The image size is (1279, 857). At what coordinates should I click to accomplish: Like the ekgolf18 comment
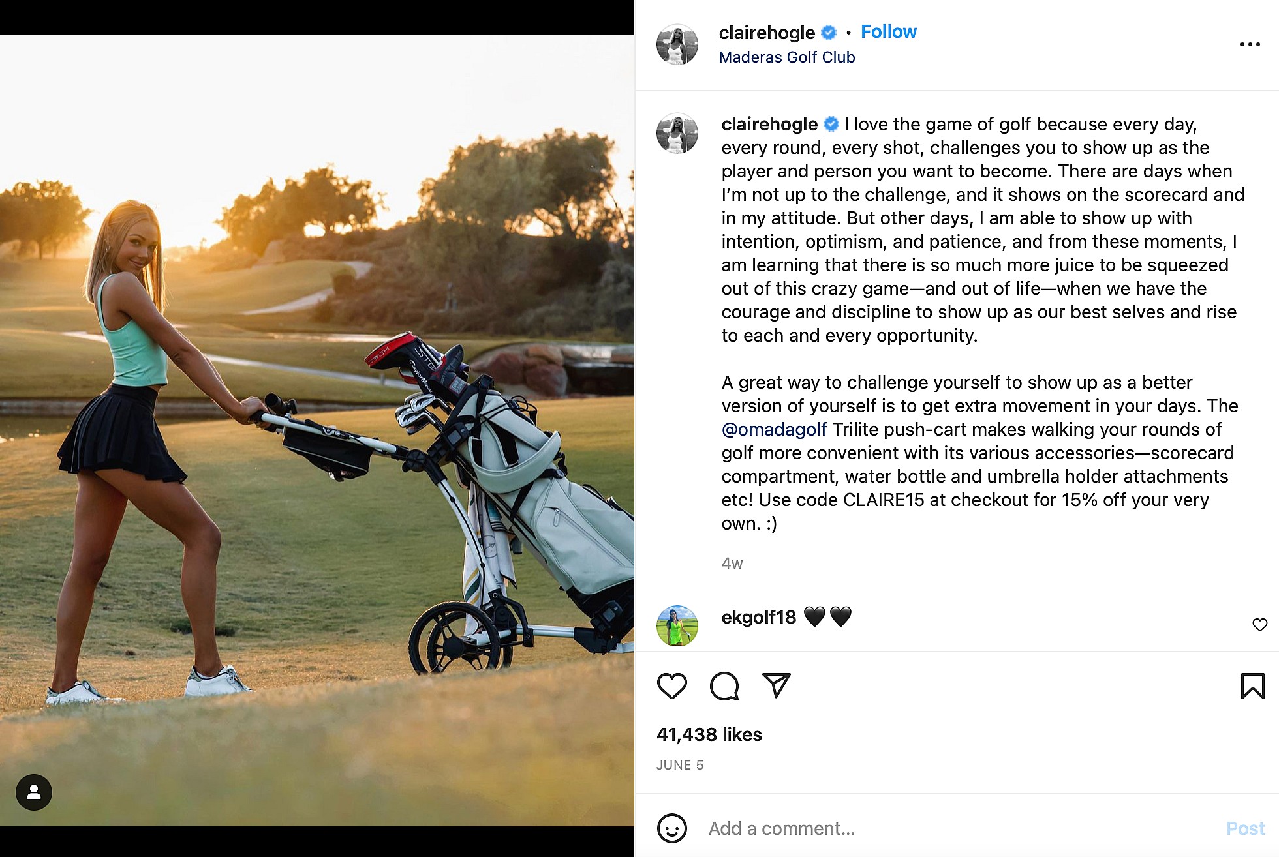1259,625
